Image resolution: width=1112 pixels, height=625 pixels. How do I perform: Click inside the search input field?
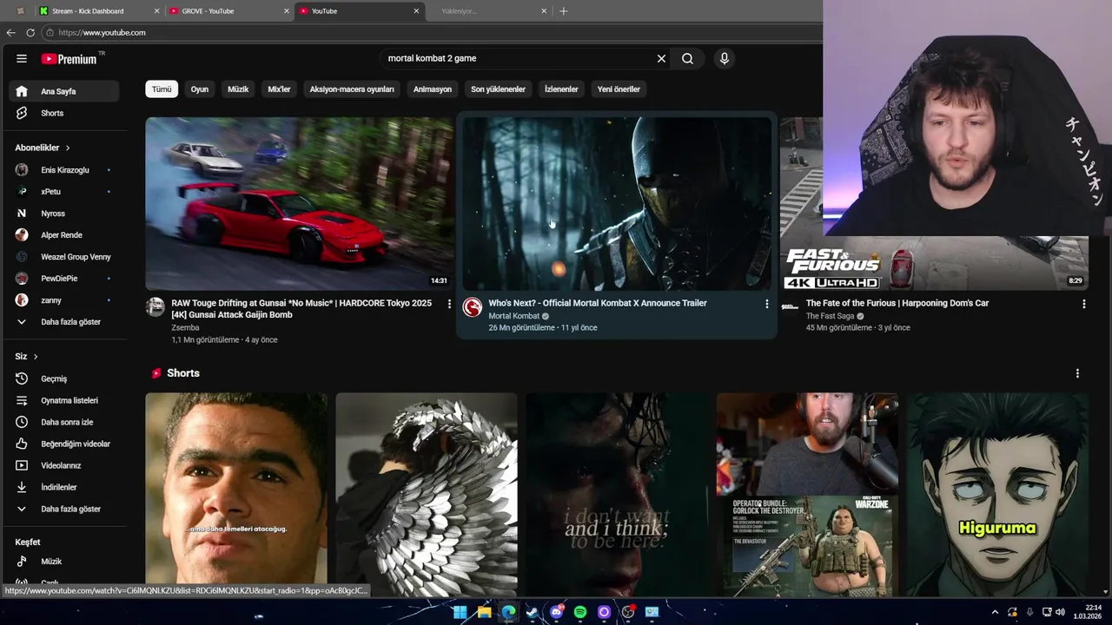[x=517, y=58]
